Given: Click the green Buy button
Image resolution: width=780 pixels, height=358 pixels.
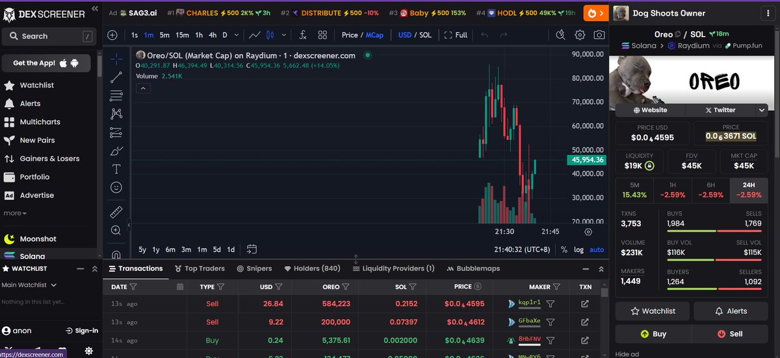Looking at the screenshot, I should pyautogui.click(x=653, y=334).
